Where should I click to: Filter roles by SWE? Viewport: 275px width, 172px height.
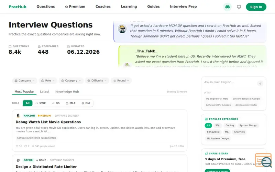tap(41, 103)
